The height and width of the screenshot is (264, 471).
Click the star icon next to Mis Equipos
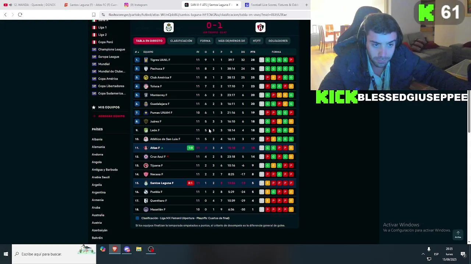(x=94, y=107)
